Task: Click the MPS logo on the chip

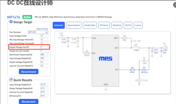Action: tap(106, 59)
